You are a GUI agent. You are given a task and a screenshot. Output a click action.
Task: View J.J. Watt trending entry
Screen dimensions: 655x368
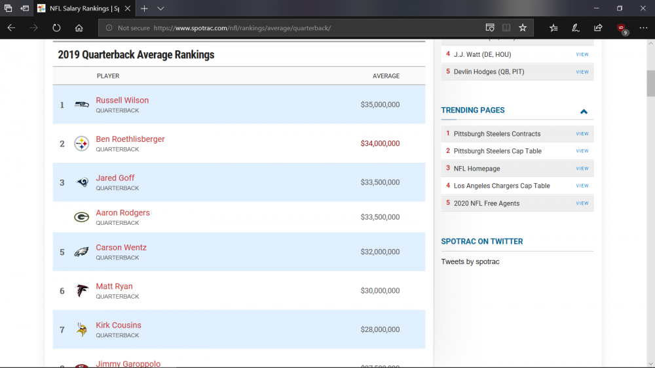point(582,54)
